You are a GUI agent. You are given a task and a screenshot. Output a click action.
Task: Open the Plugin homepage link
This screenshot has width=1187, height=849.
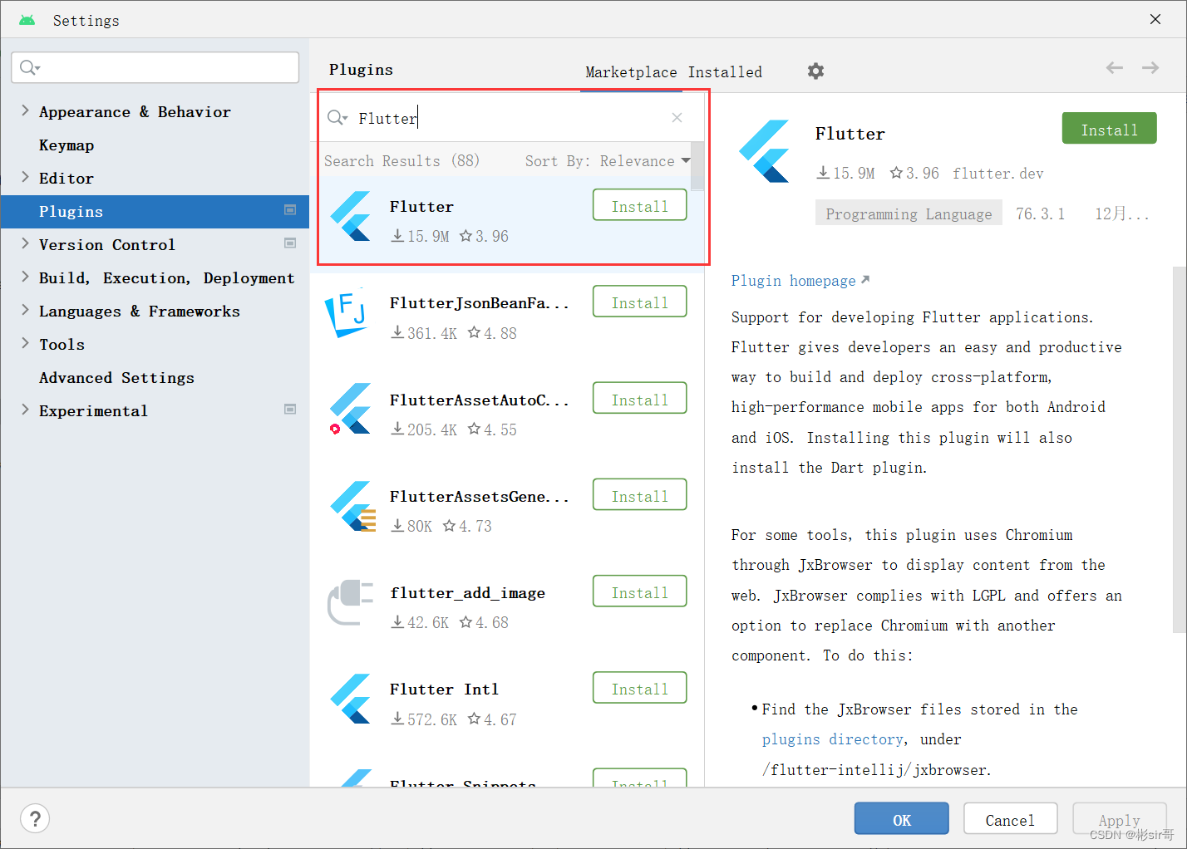click(x=800, y=281)
